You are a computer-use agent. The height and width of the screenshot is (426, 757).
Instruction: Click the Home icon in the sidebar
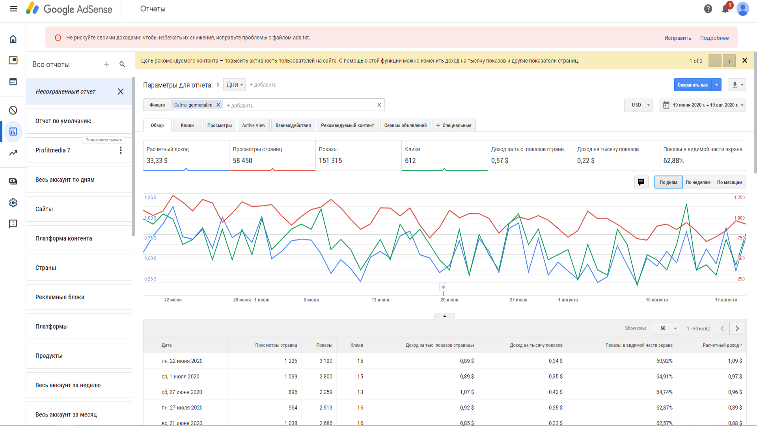click(13, 39)
